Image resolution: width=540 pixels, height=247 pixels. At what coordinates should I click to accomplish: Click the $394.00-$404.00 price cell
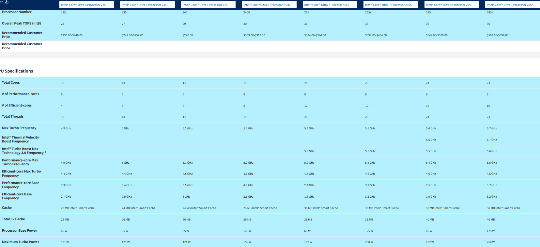[376, 35]
